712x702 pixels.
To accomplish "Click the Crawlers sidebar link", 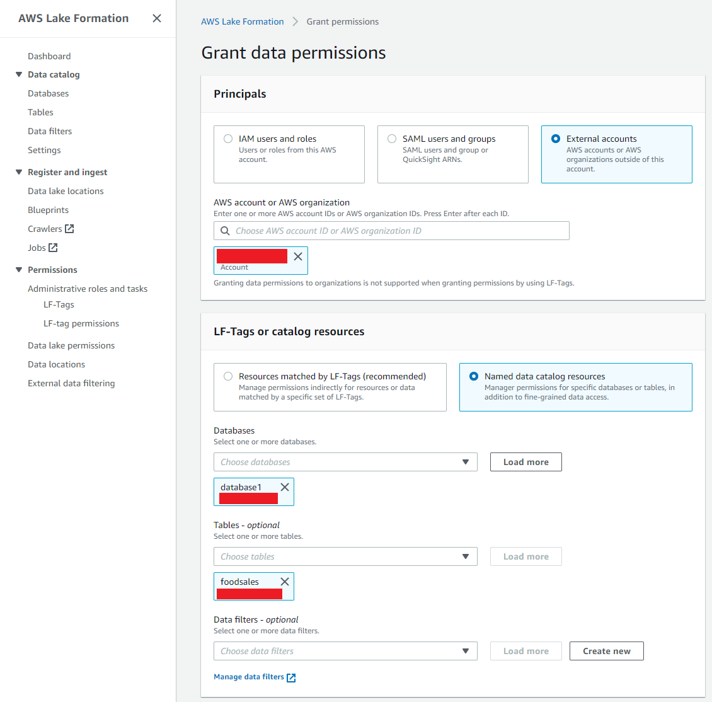I will pyautogui.click(x=45, y=229).
